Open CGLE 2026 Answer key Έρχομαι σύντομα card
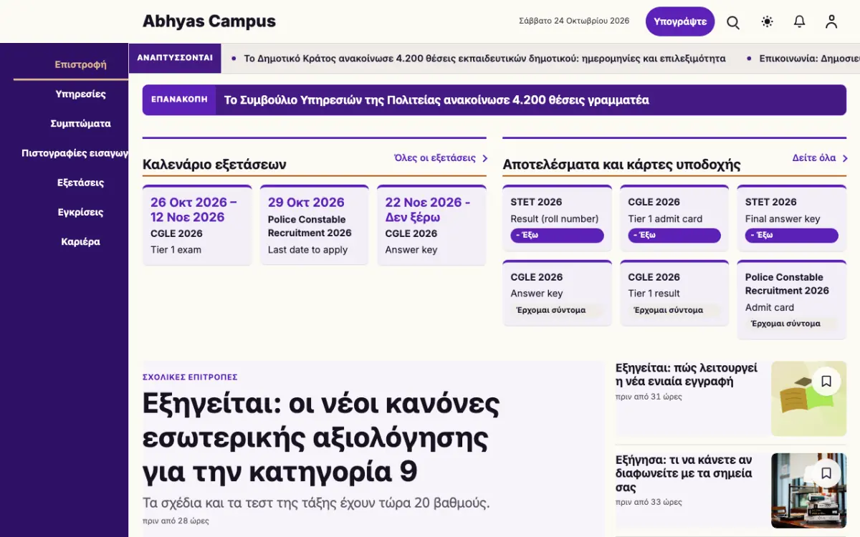The height and width of the screenshot is (537, 860). 558,293
